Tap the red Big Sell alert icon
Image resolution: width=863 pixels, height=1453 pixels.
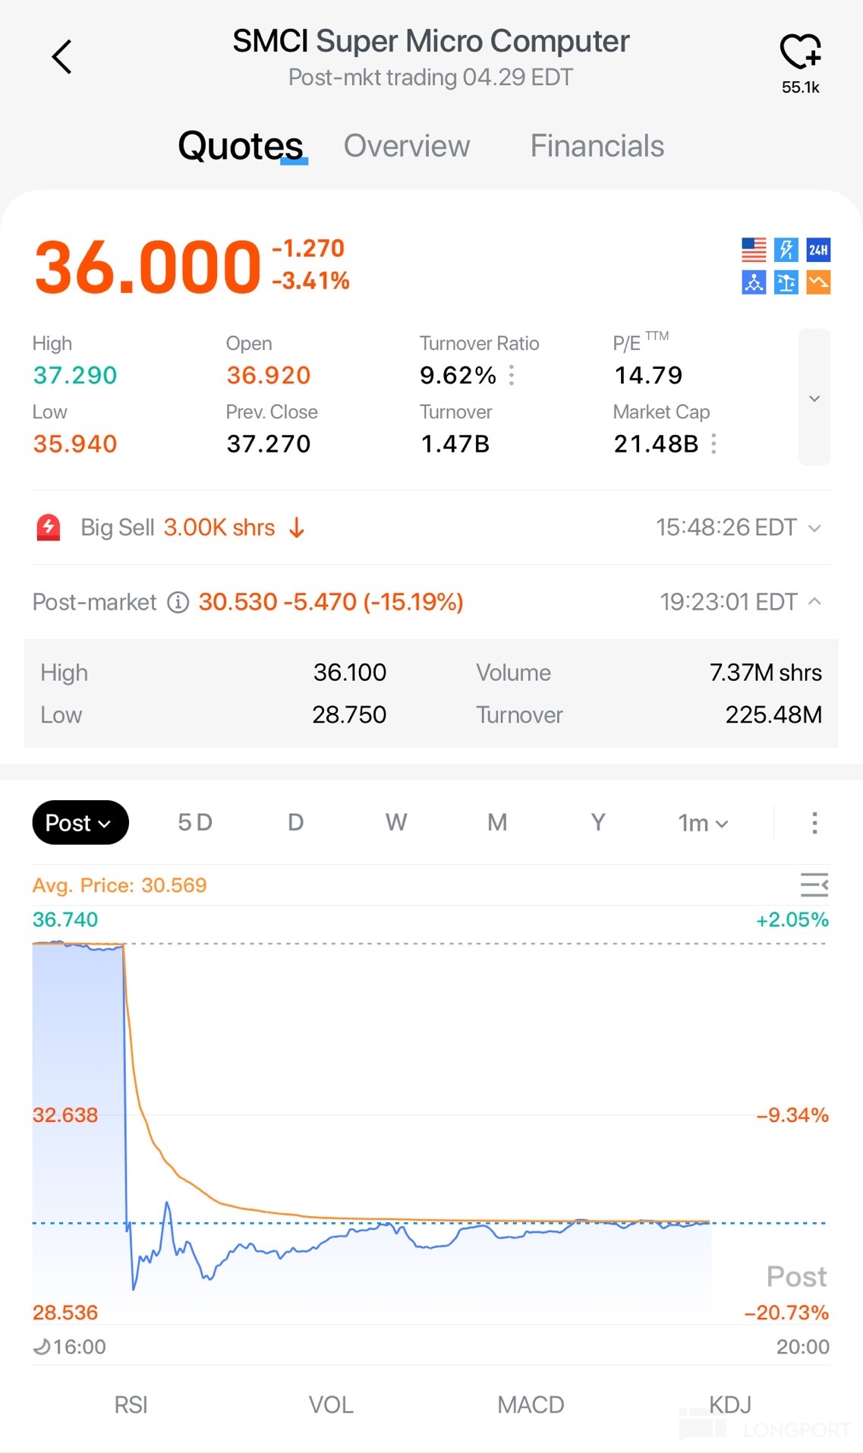pos(49,528)
